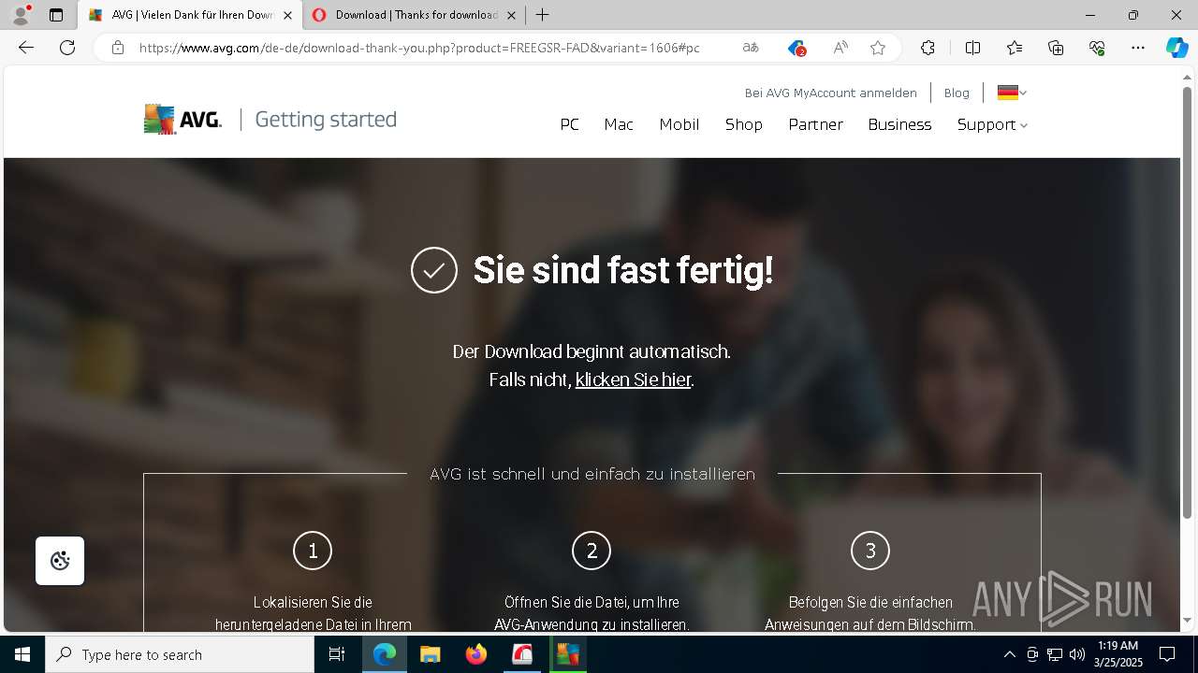Open shopping tag icon with badge

click(x=796, y=48)
